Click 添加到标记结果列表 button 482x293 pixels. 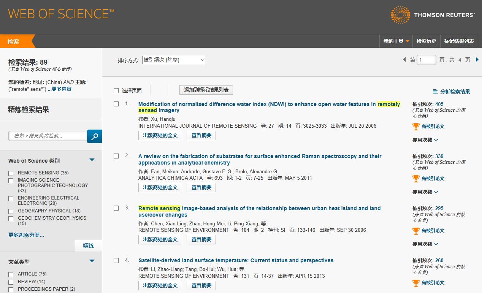coord(206,90)
